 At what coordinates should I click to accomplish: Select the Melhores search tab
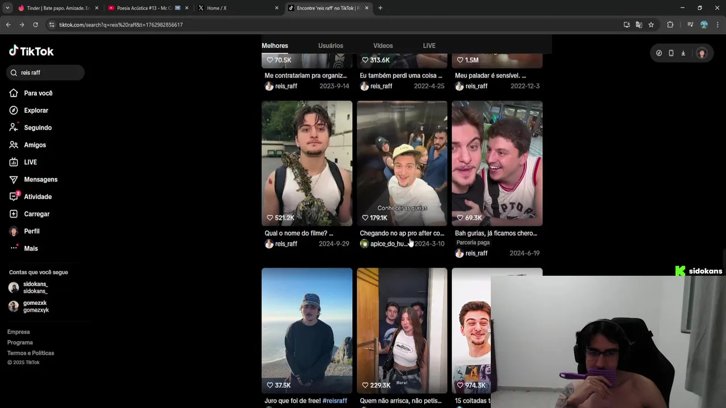(x=275, y=46)
